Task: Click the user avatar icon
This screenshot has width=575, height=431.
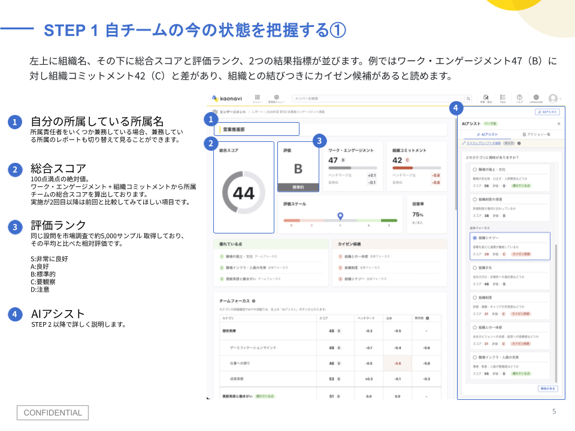Action: (x=553, y=98)
